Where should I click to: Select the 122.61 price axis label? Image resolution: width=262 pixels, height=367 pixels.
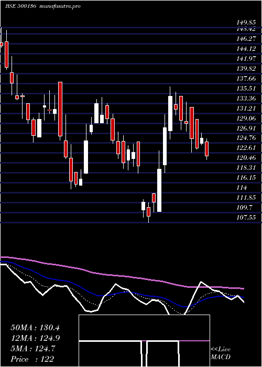tap(246, 148)
